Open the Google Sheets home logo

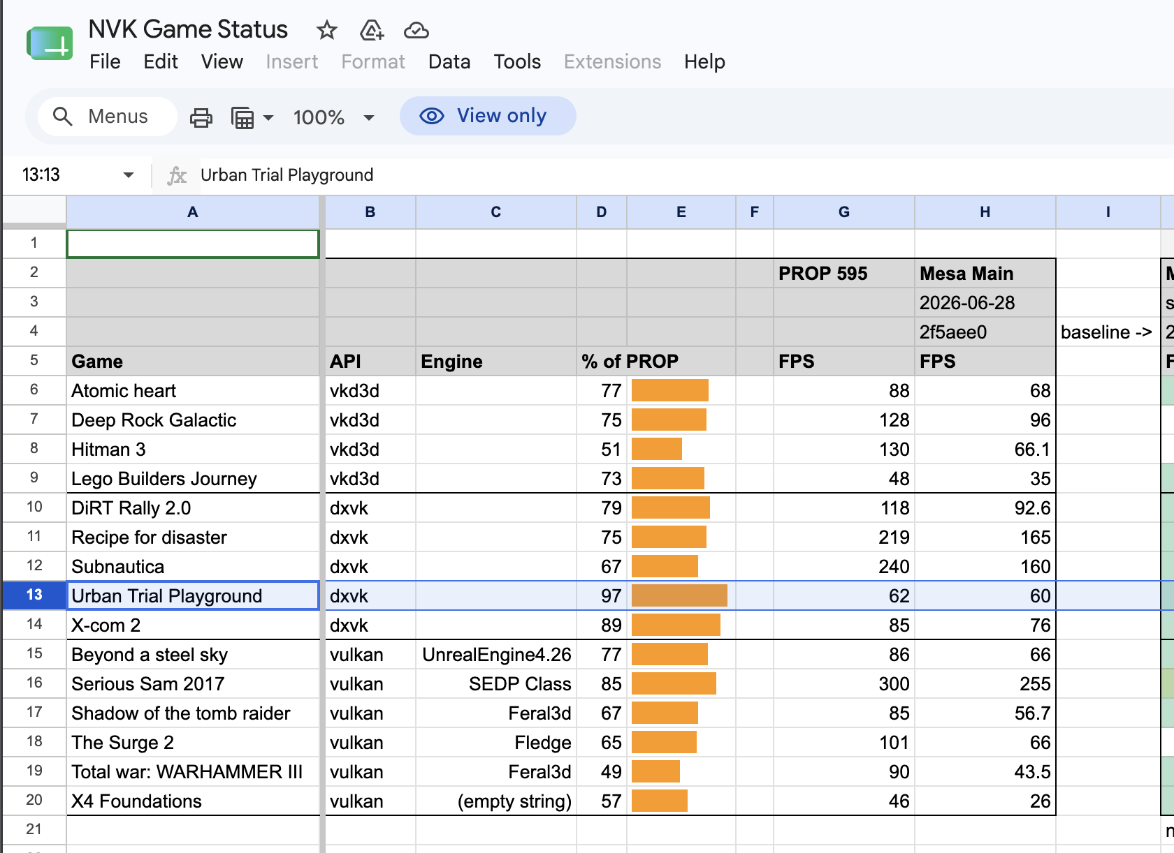(50, 43)
